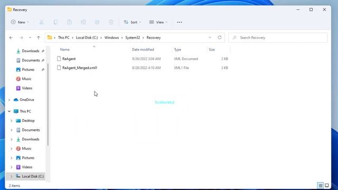Click the Copy icon in toolbar
This screenshot has width=338, height=190.
[x=55, y=22]
